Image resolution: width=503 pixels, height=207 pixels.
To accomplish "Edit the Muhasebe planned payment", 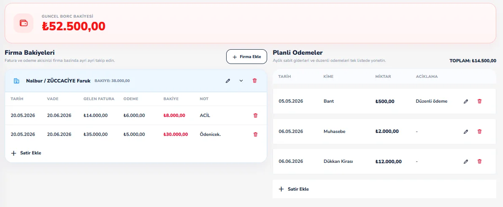I will [x=466, y=132].
